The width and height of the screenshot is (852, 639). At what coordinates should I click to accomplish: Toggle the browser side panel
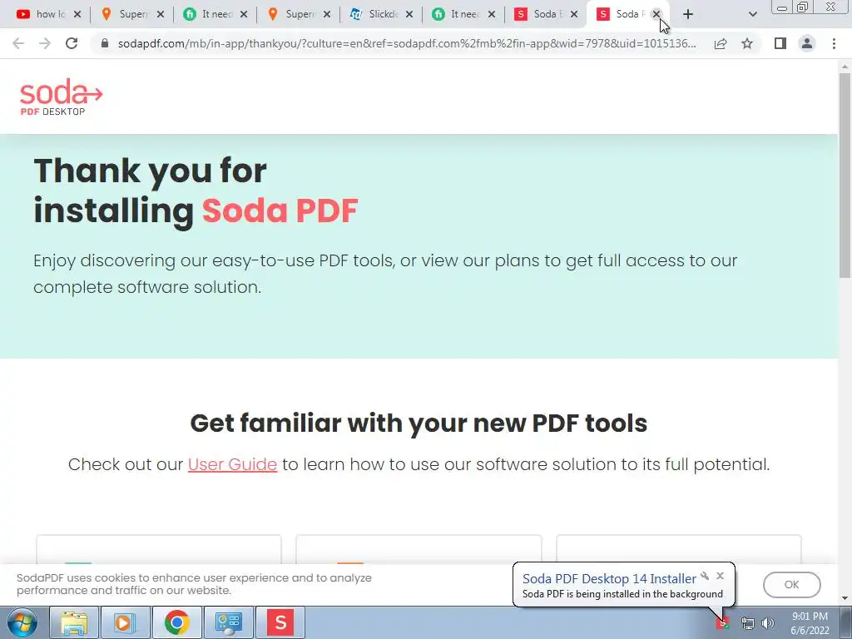pos(780,43)
